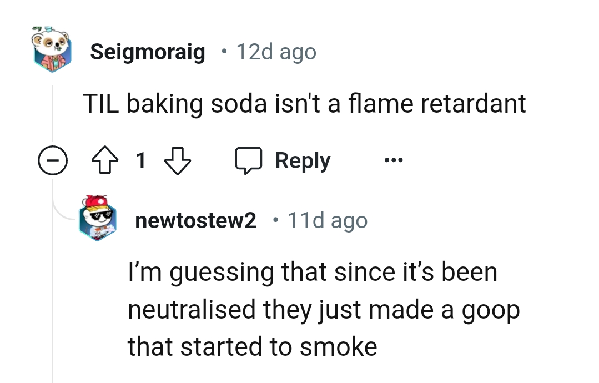Image resolution: width=599 pixels, height=383 pixels.
Task: Click the vote count showing 1
Action: click(x=140, y=161)
